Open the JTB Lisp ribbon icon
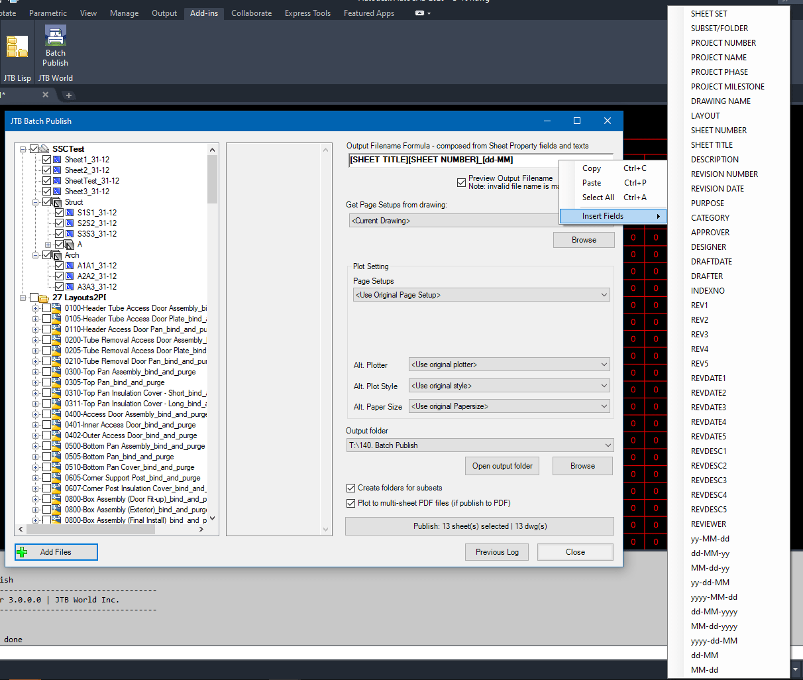This screenshot has width=803, height=680. click(x=17, y=46)
